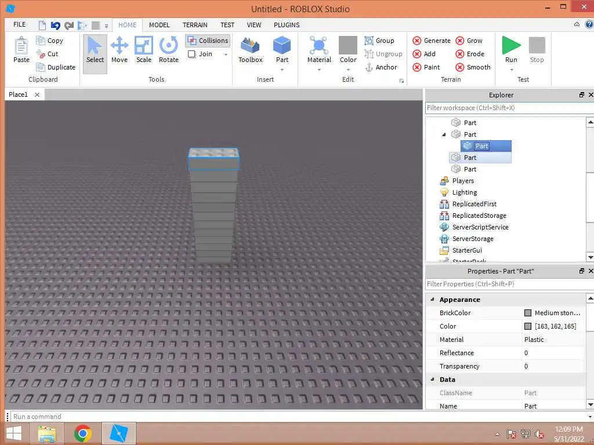
Task: Click the Stop test button
Action: click(x=537, y=50)
